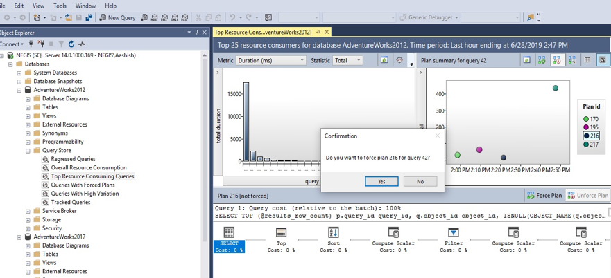The image size is (611, 278).
Task: Open the Statistic Total dropdown
Action: pos(347,61)
